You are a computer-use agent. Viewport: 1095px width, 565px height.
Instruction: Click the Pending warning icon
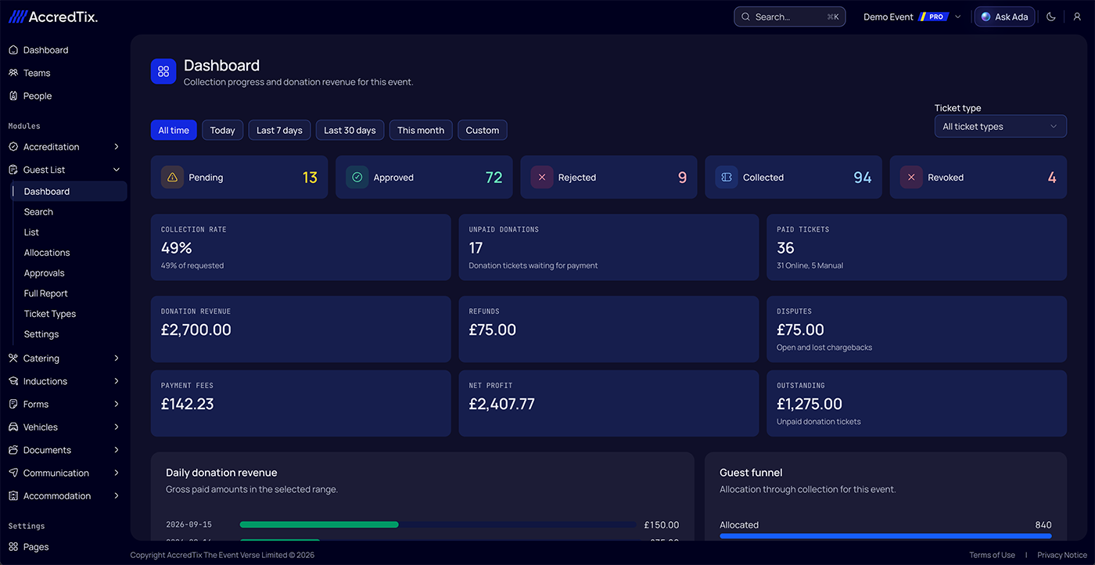172,178
